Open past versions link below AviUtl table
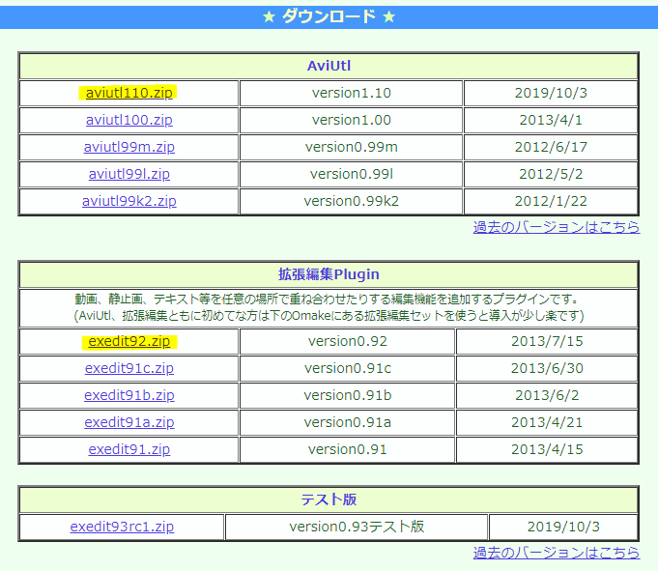This screenshot has width=658, height=571. click(x=557, y=227)
